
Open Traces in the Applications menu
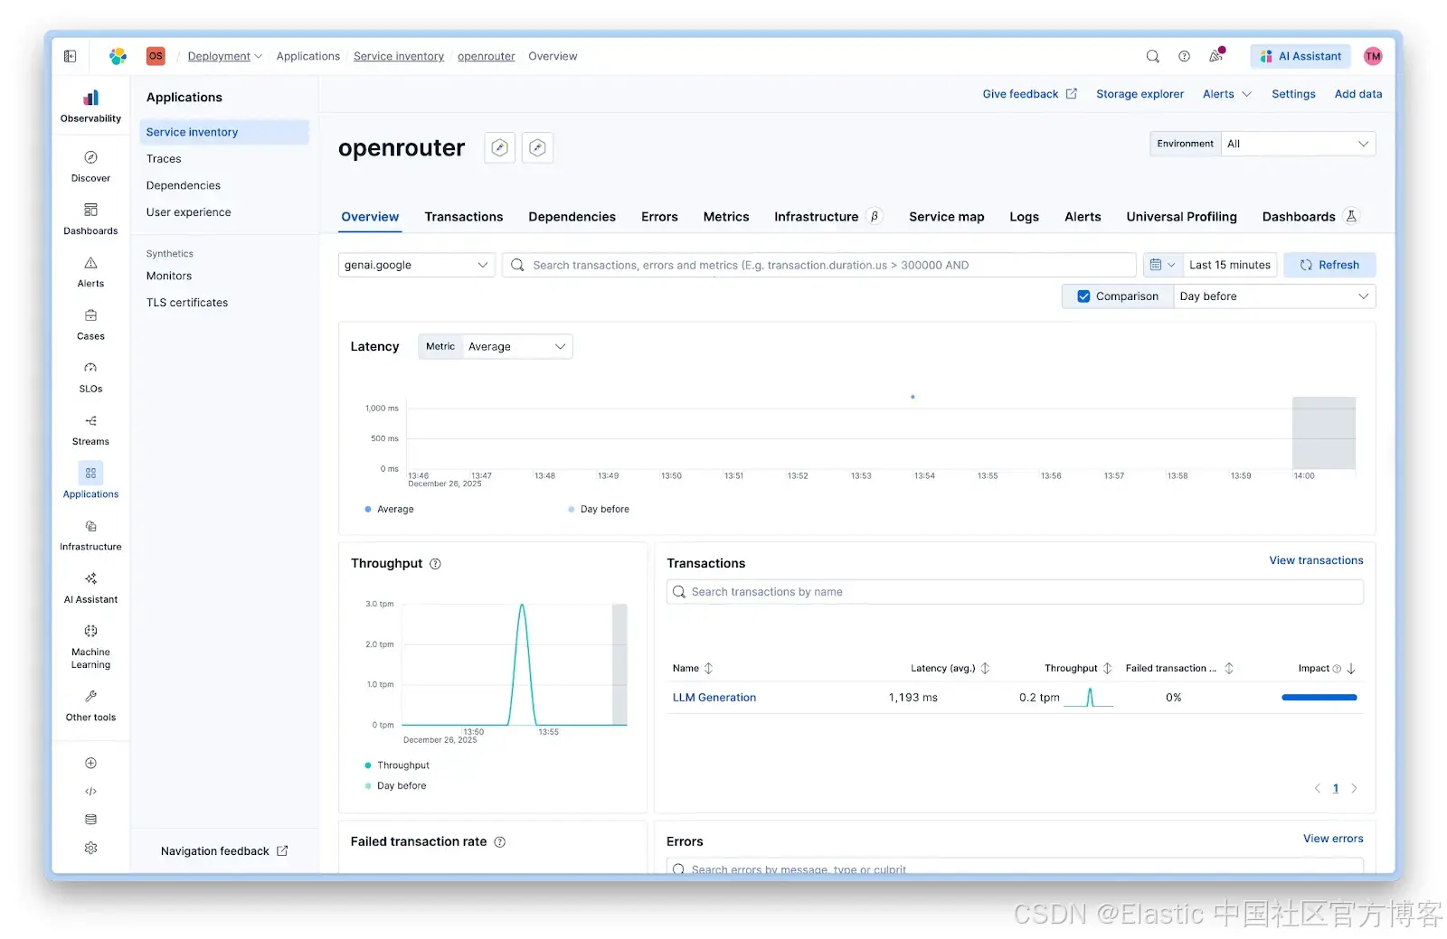(x=164, y=159)
